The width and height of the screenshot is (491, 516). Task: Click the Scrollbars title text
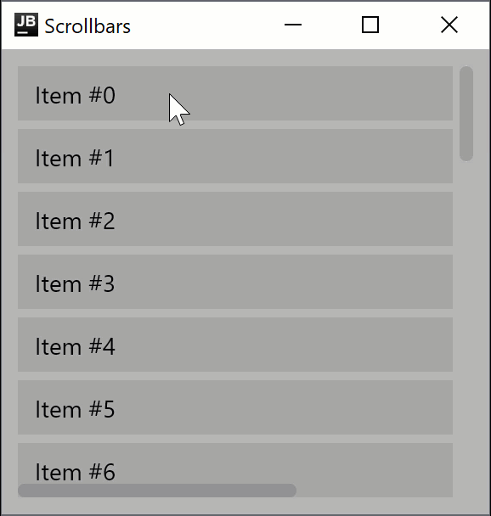87,26
